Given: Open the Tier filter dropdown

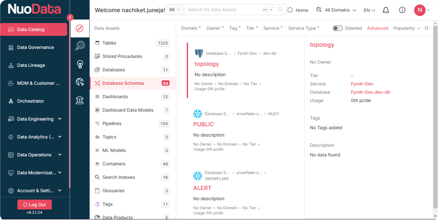Looking at the screenshot, I should pyautogui.click(x=252, y=28).
